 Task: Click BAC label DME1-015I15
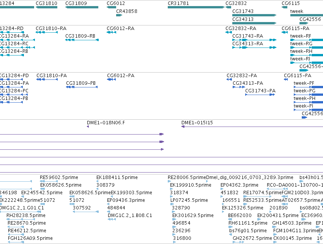click(197, 123)
